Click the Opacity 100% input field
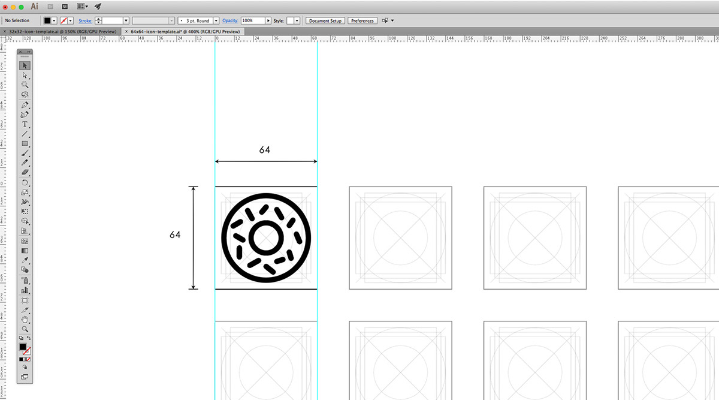 click(253, 20)
